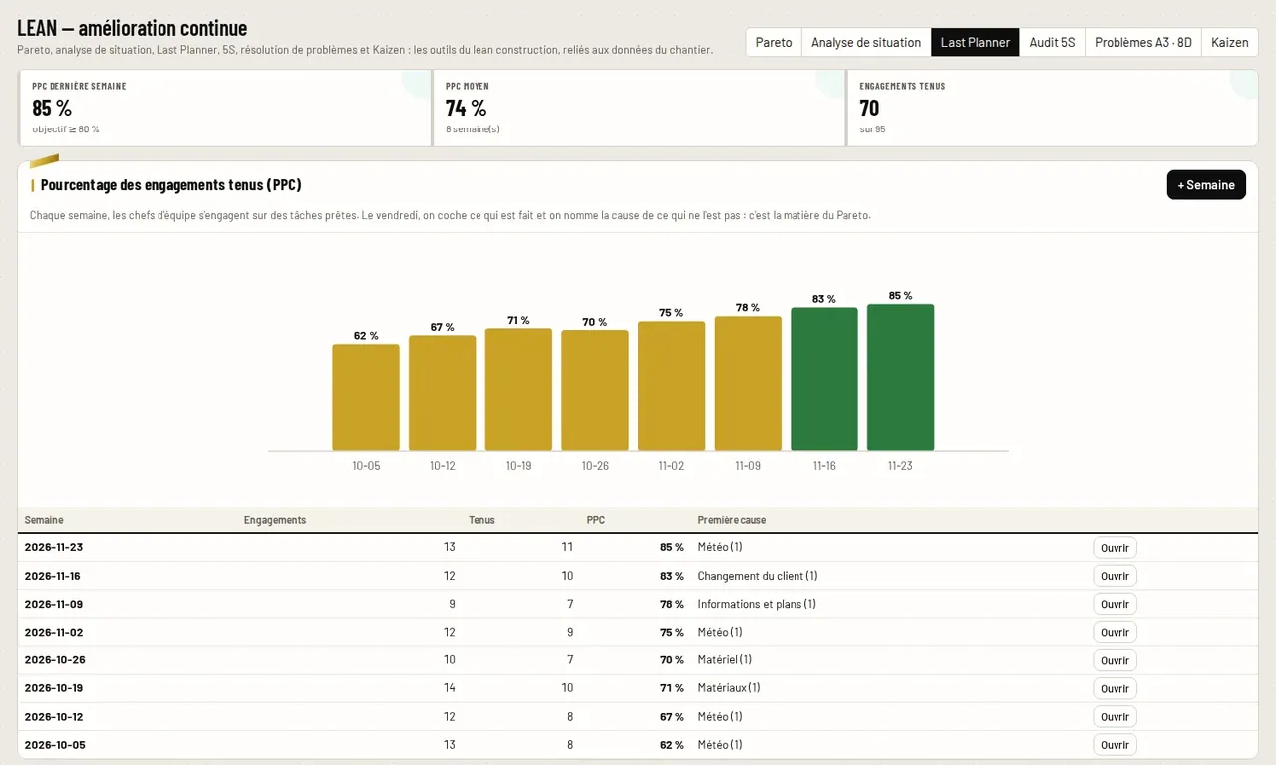Click the green 85 % bar for 11-23
This screenshot has width=1276, height=765.
point(900,378)
